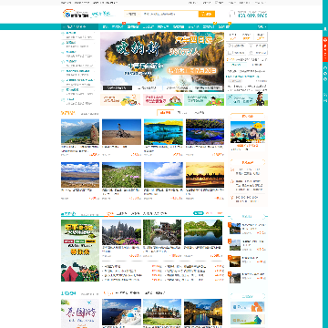Open the green camping poster advertisement
328x328 pixels.
click(x=80, y=251)
